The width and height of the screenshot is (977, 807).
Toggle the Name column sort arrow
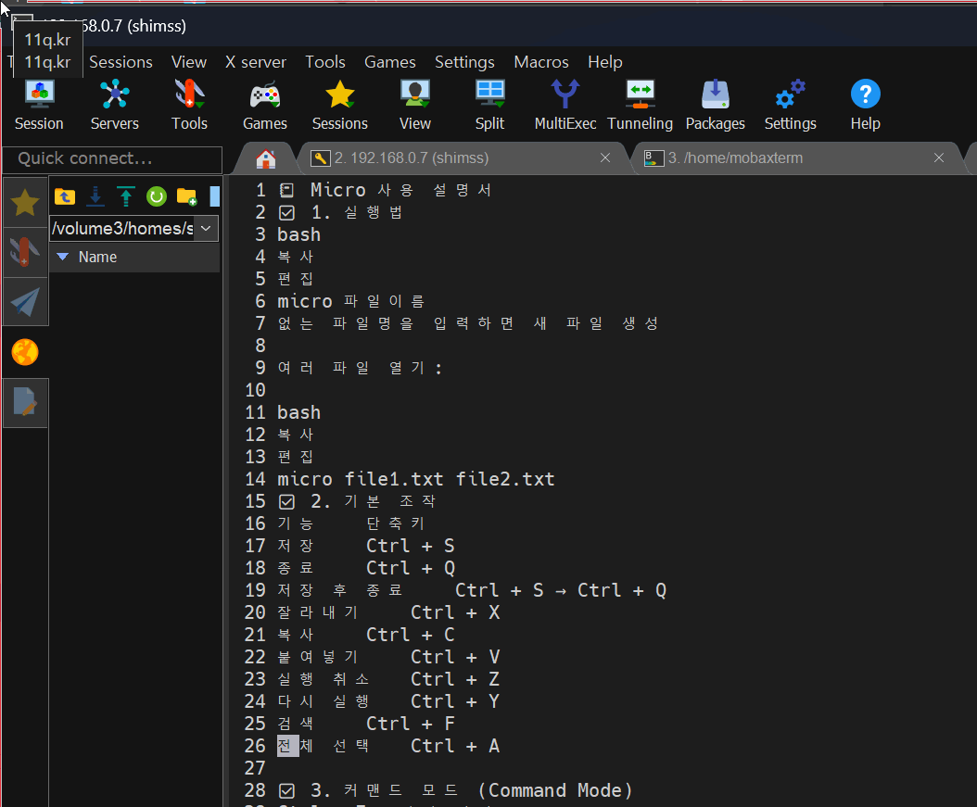click(62, 257)
